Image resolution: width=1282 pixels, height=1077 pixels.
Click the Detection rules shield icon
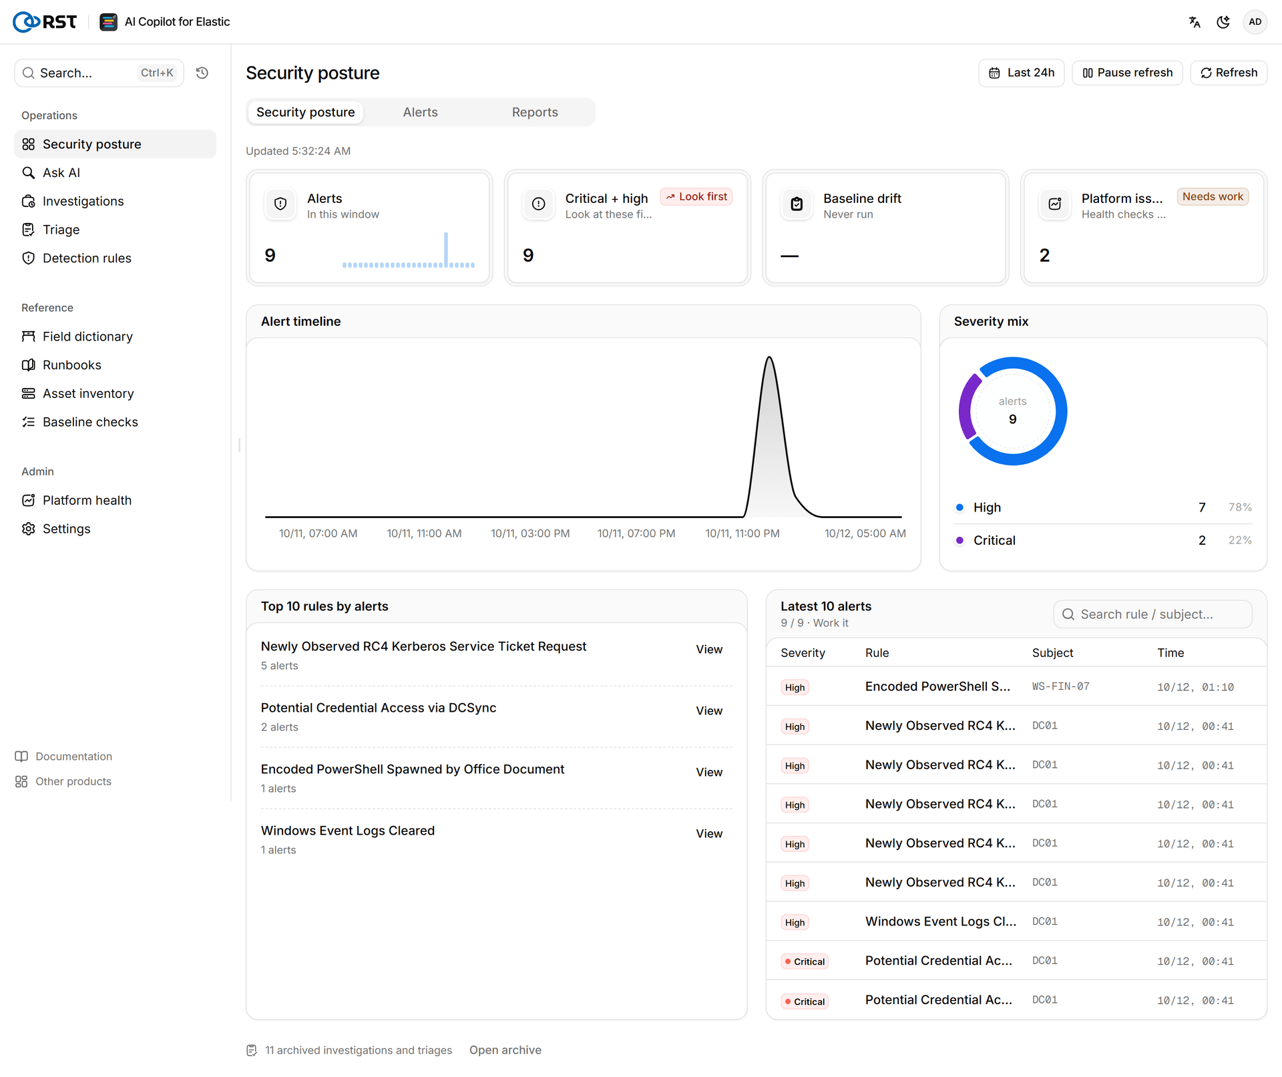click(28, 258)
